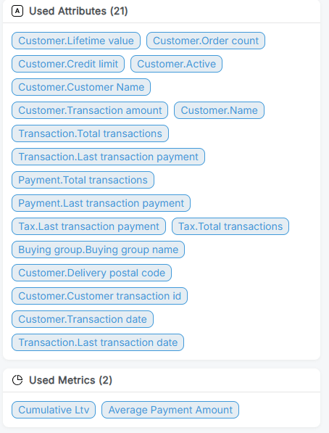
Task: Select the Customer.Lifetime value tag
Action: point(76,41)
